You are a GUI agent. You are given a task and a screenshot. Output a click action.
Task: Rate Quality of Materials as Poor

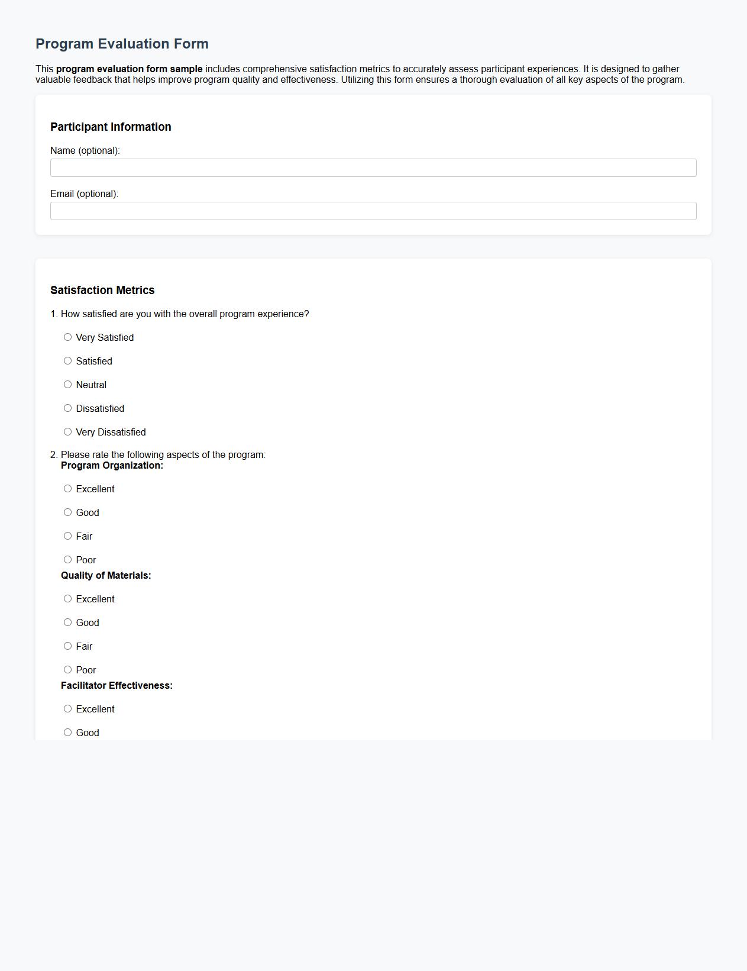(67, 669)
